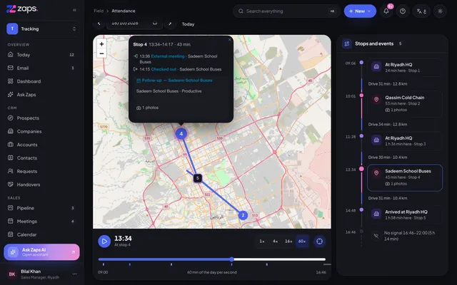This screenshot has width=457, height=285.
Task: Toggle follow-position crosshair button
Action: pyautogui.click(x=319, y=241)
